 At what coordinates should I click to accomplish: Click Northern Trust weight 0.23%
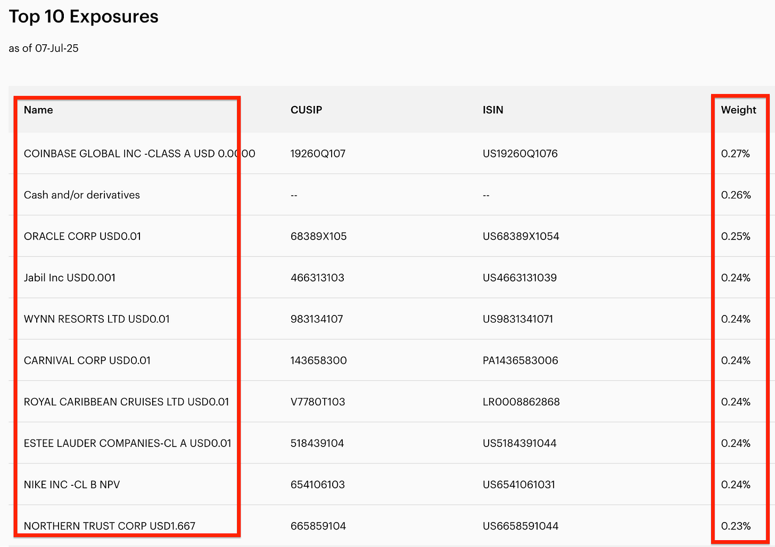click(x=736, y=526)
